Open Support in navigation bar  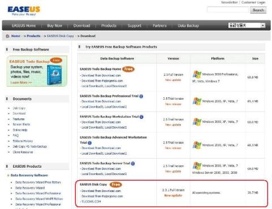pyautogui.click(x=134, y=25)
